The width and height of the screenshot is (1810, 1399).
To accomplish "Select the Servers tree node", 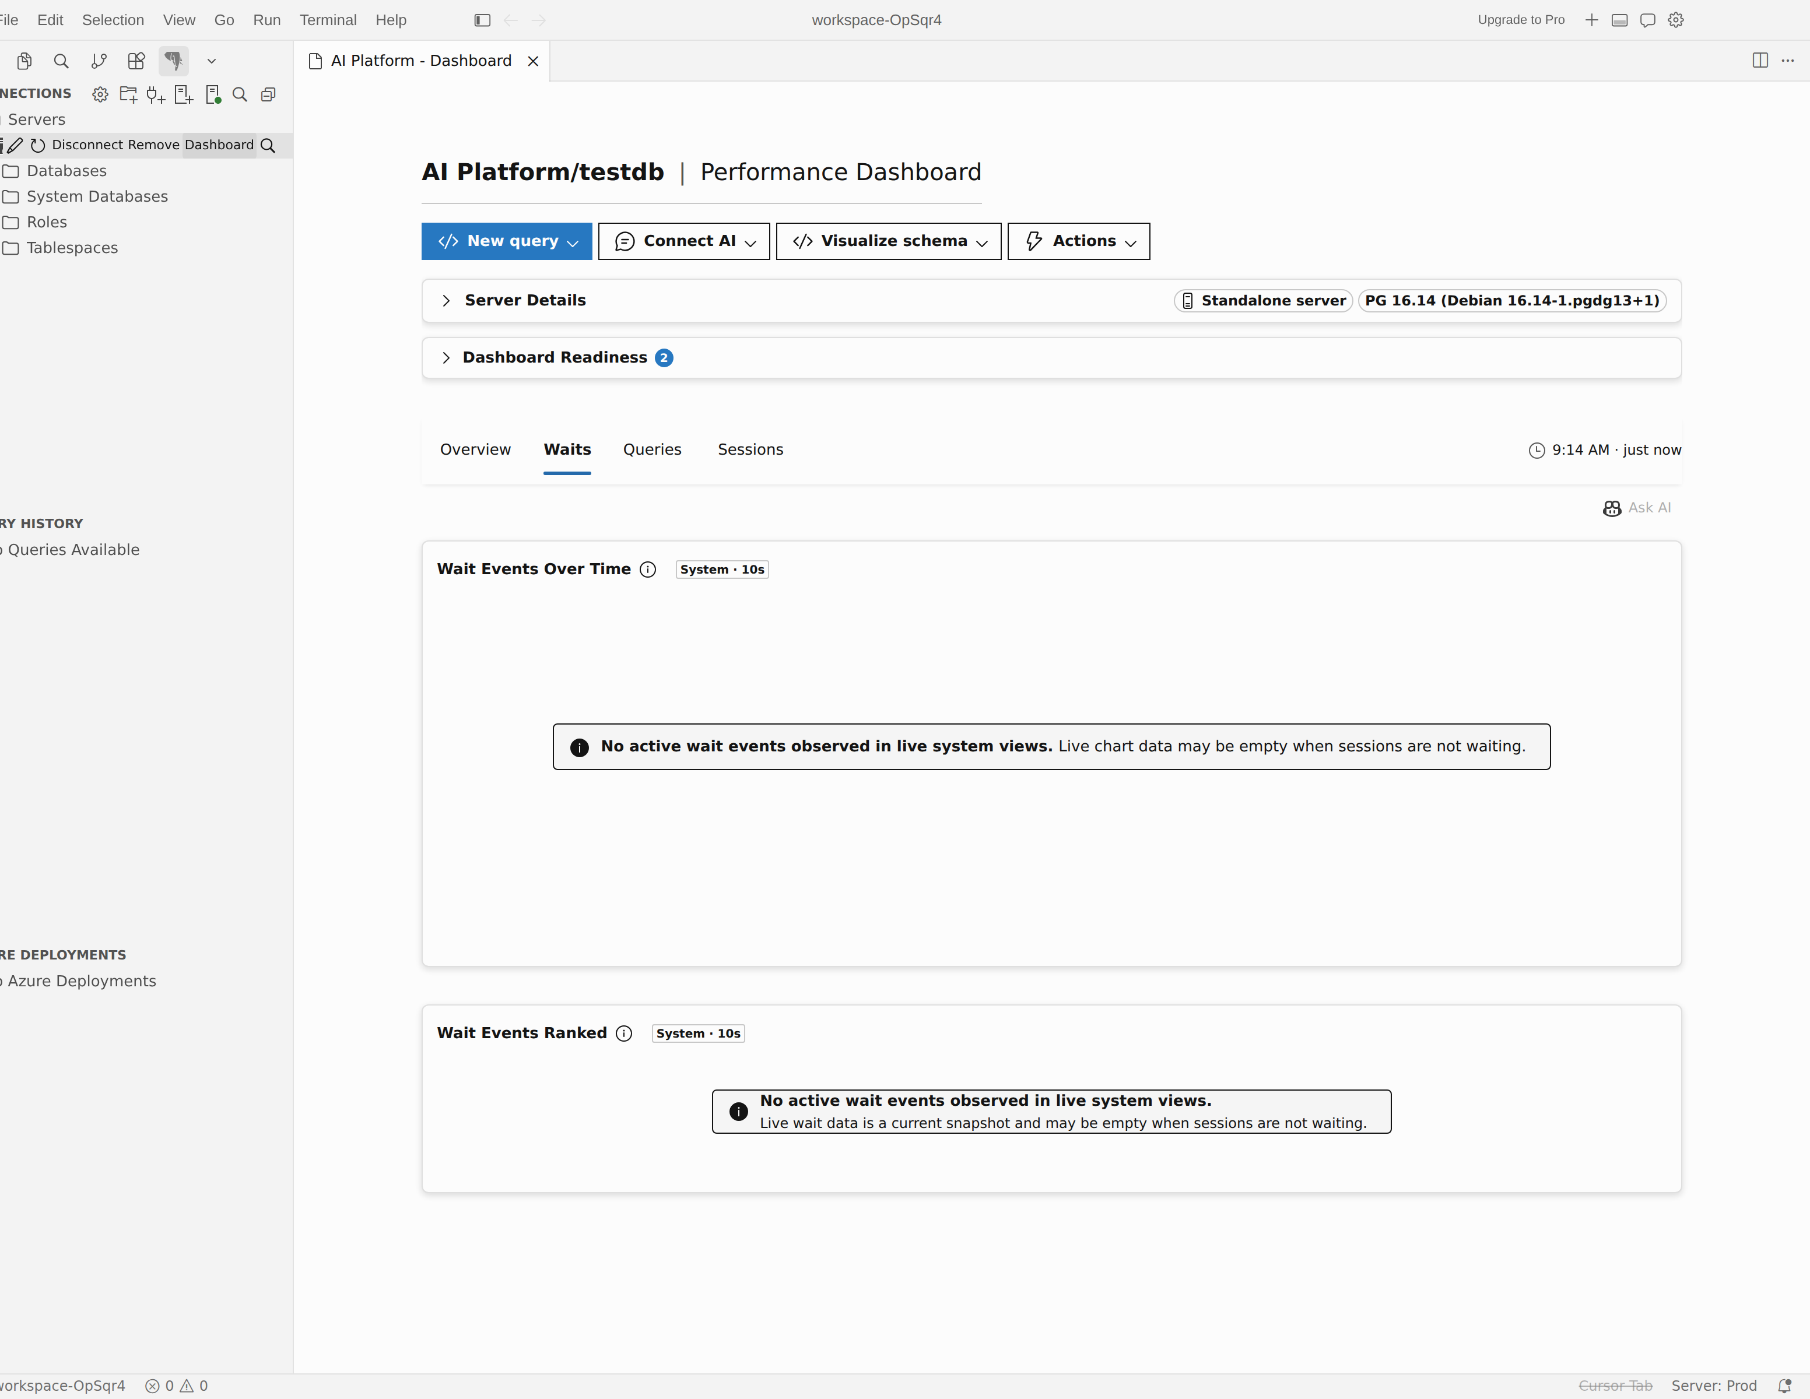I will 37,119.
